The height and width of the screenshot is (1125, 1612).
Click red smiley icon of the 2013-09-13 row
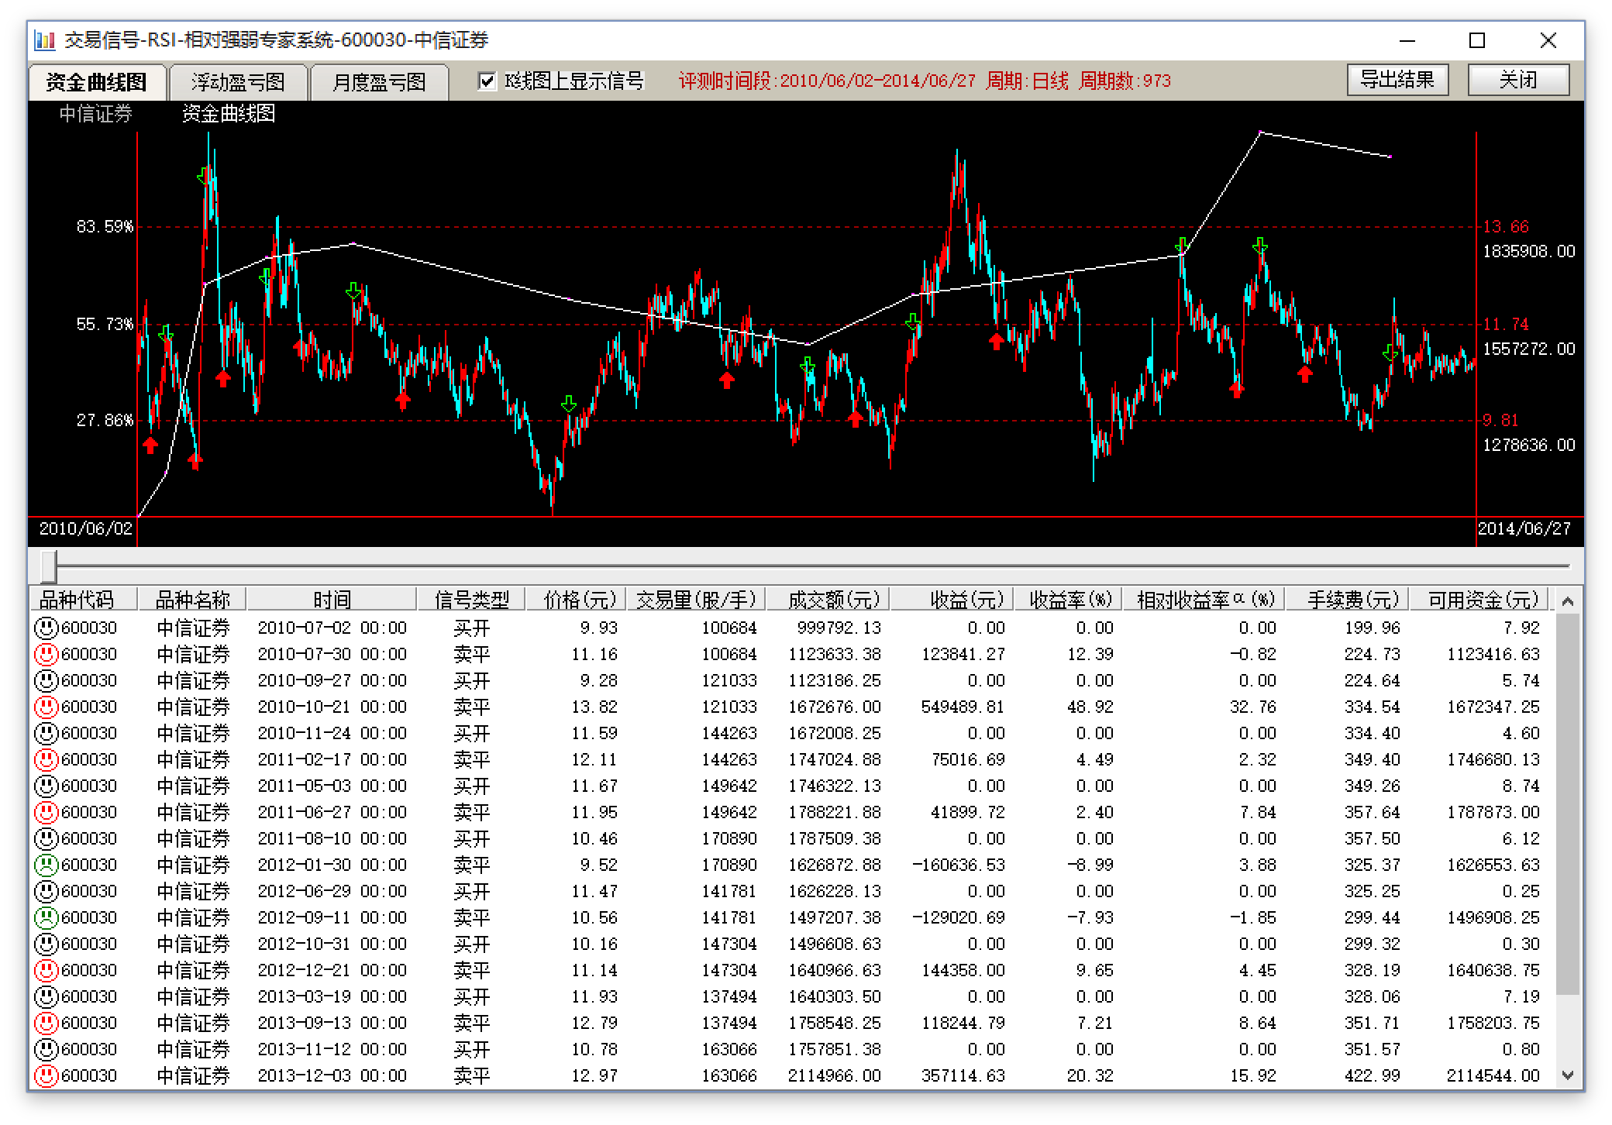coord(46,1023)
